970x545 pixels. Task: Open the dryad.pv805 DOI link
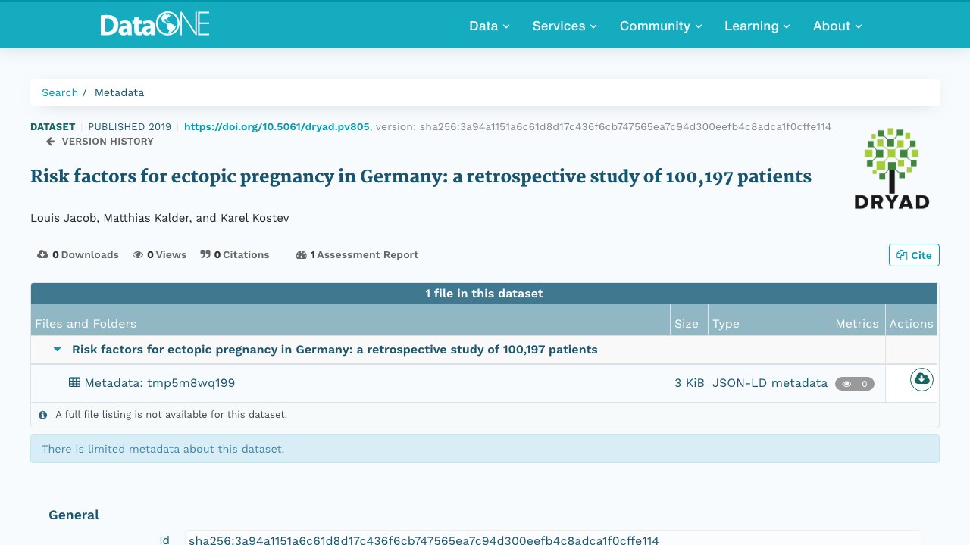[277, 126]
